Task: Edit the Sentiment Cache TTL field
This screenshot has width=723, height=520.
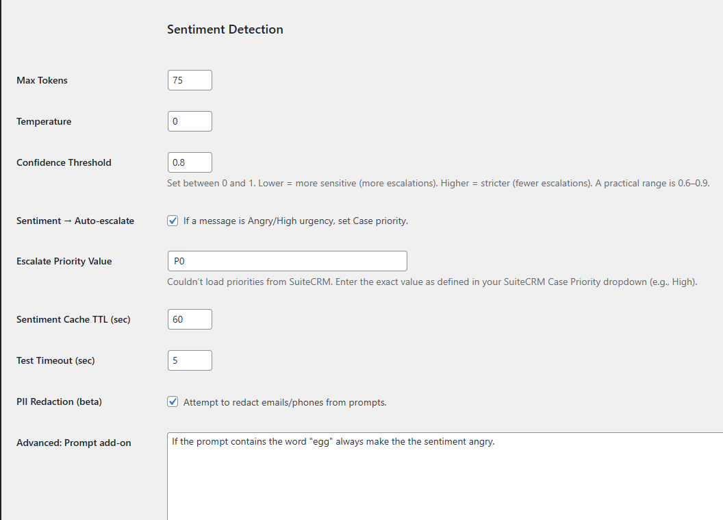Action: (190, 319)
